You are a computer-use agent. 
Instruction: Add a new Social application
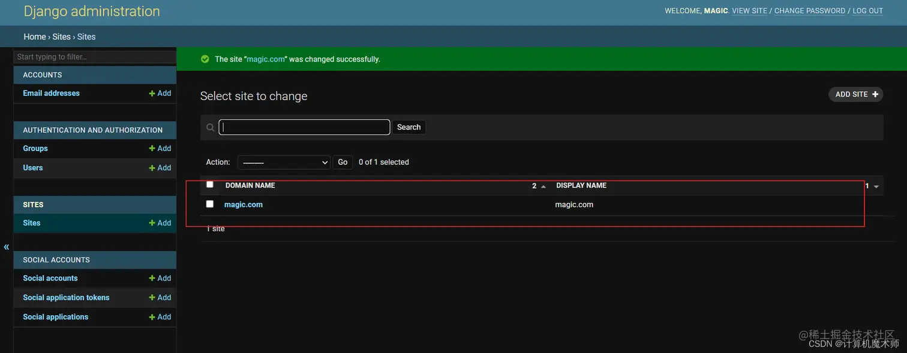(x=160, y=316)
